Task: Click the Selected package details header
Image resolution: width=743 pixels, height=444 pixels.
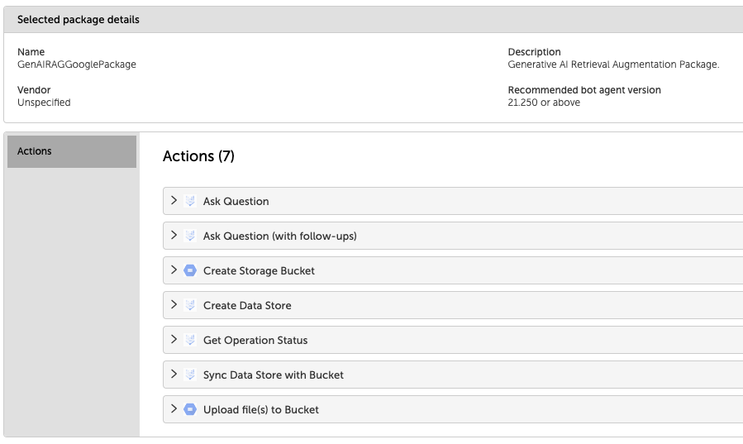Action: 79,20
